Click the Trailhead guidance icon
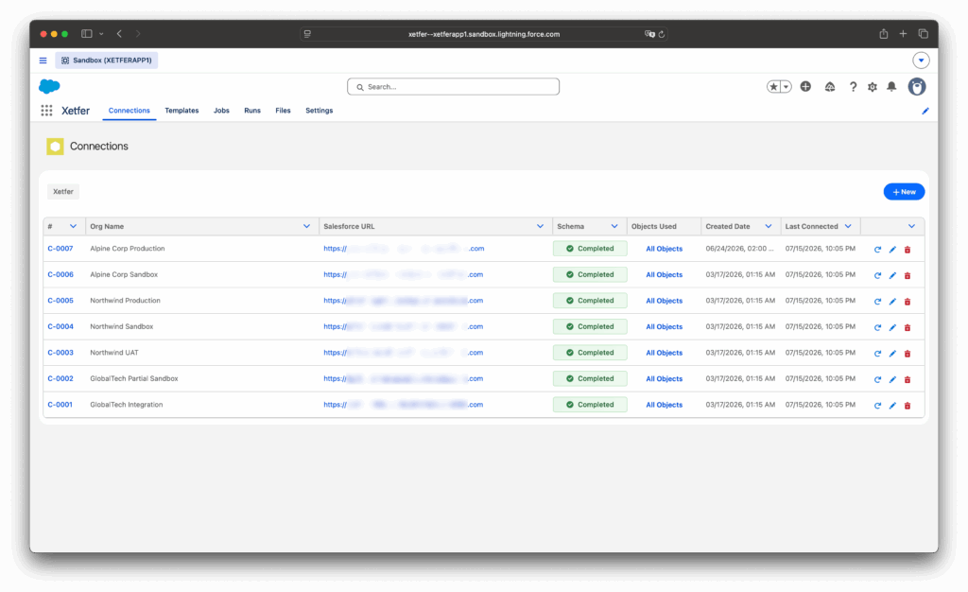The height and width of the screenshot is (592, 968). pos(830,87)
